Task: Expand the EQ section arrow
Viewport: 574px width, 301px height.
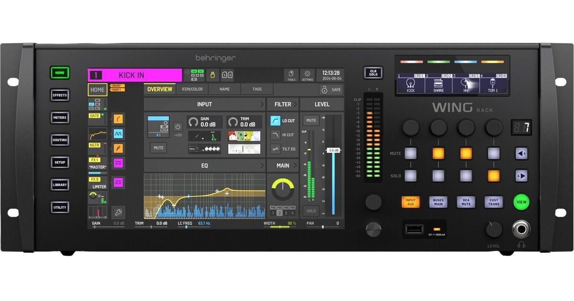Action: pos(262,166)
